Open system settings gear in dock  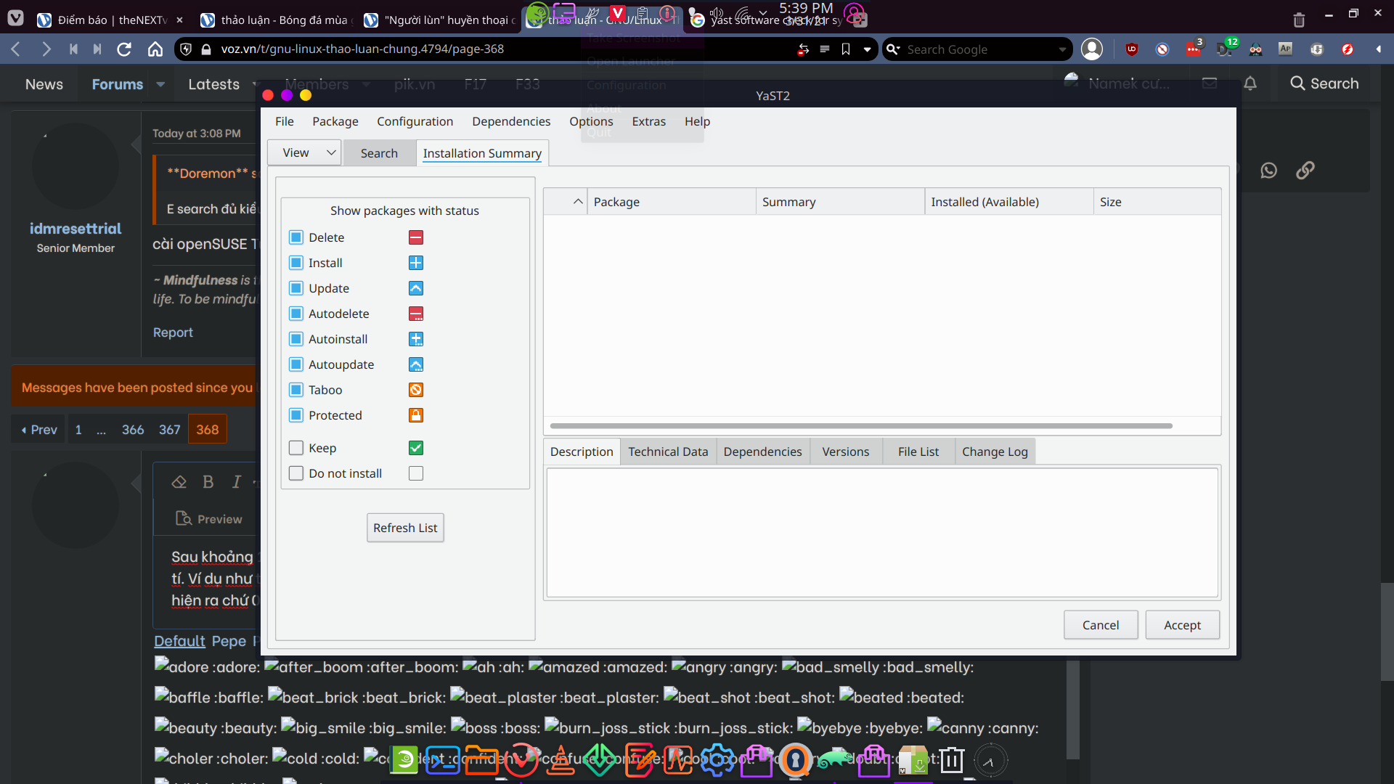tap(717, 760)
